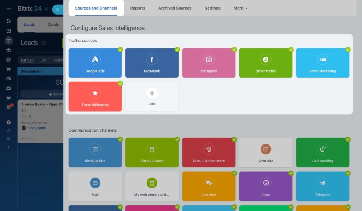Select the Viber communication channel icon

click(x=265, y=183)
